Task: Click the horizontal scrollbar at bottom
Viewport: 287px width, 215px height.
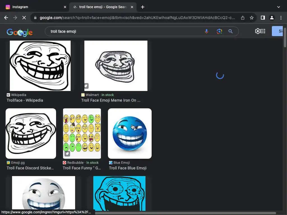Action: (x=185, y=213)
